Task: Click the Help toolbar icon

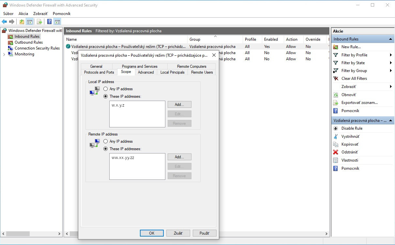Action: click(49, 22)
